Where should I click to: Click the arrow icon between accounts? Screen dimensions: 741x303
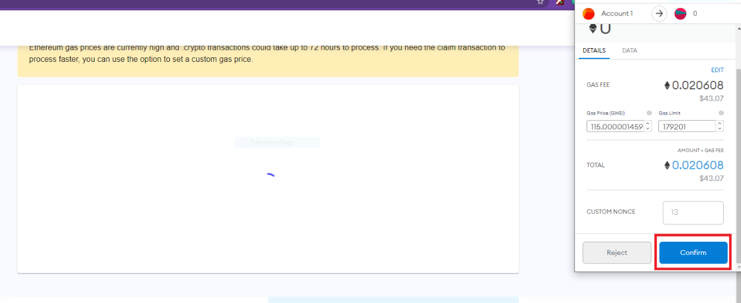tap(659, 13)
